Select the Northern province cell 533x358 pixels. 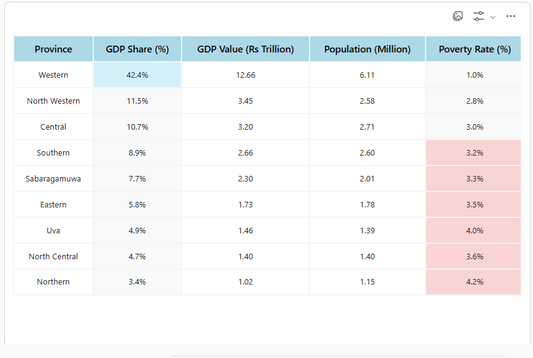(x=53, y=281)
